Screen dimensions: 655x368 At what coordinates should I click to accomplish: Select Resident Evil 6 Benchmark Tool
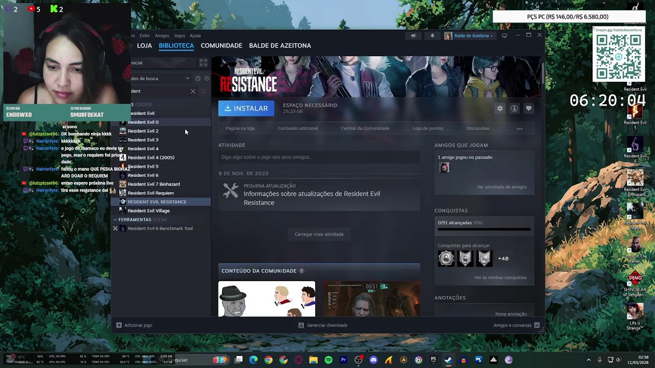(x=160, y=228)
